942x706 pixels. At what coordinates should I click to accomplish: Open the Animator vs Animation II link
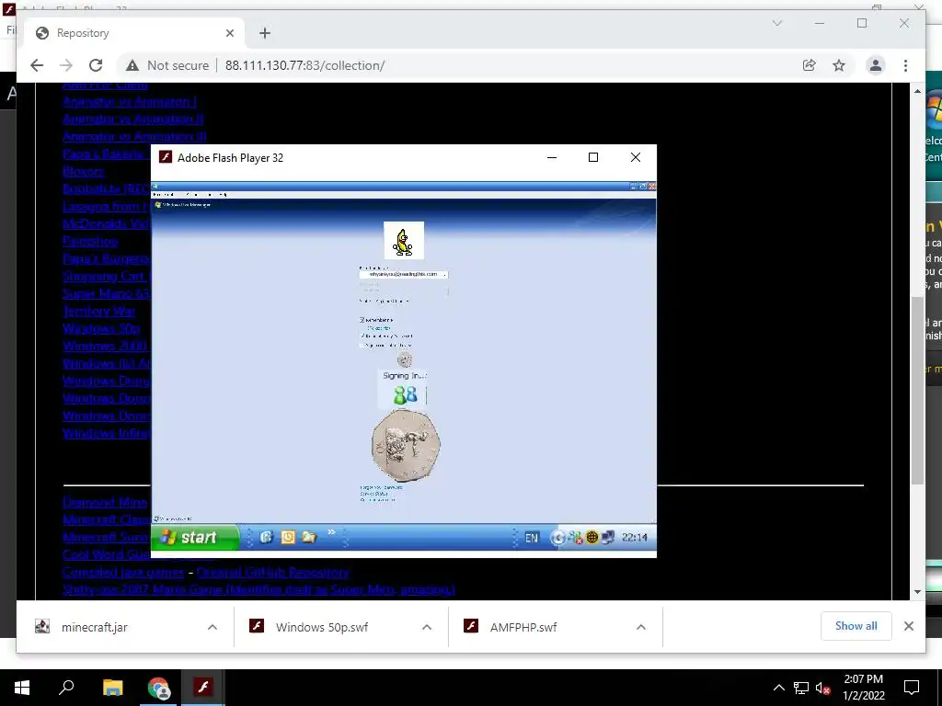(x=132, y=119)
